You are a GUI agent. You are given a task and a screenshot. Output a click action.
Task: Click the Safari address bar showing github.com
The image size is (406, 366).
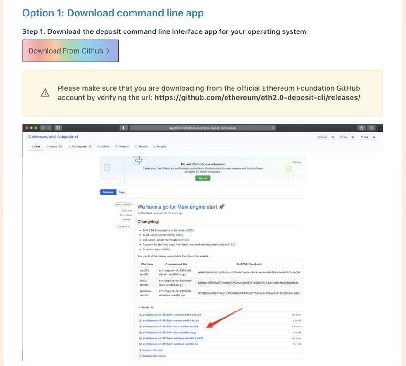coord(203,128)
